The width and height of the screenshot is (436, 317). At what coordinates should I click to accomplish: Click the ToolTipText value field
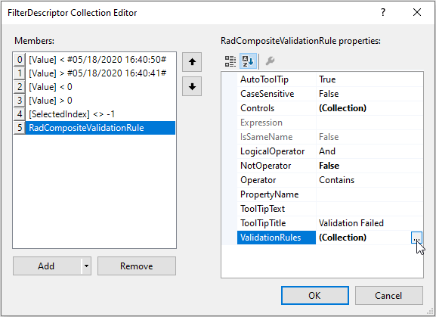(370, 209)
